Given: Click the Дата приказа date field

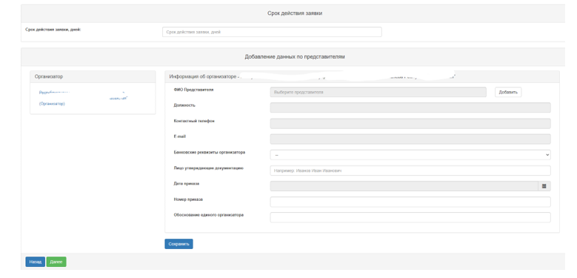Looking at the screenshot, I should 404,186.
